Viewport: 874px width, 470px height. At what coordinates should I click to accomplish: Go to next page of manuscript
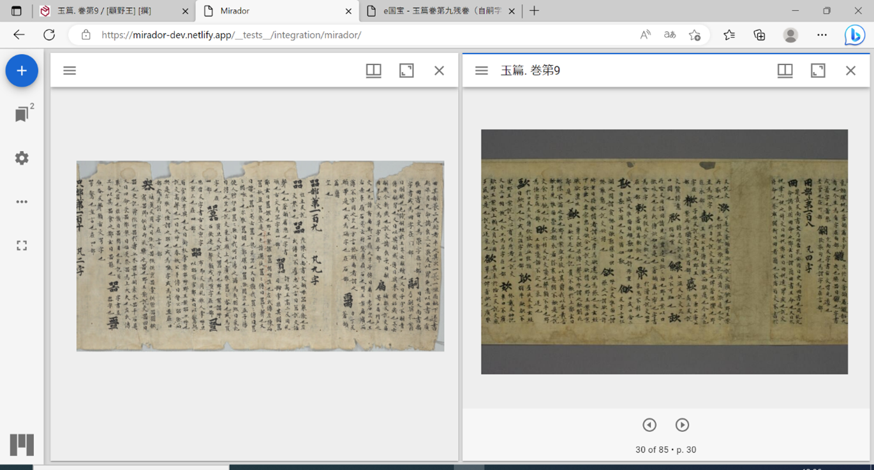(682, 425)
